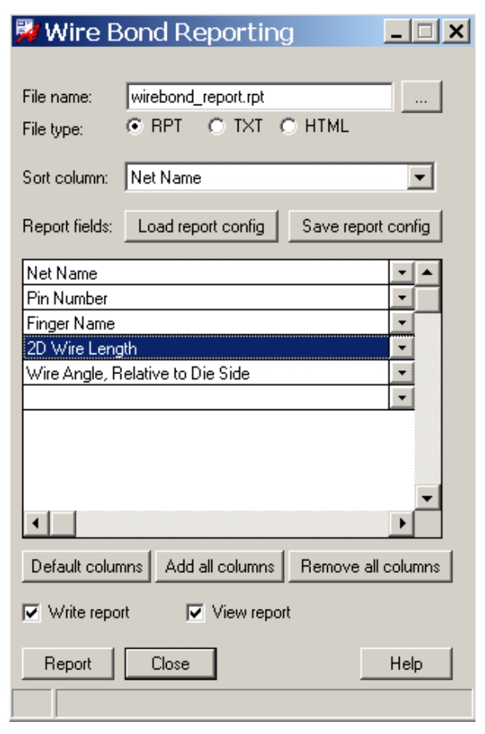Click the horizontal scroll right arrow
This screenshot has width=485, height=734.
402,524
